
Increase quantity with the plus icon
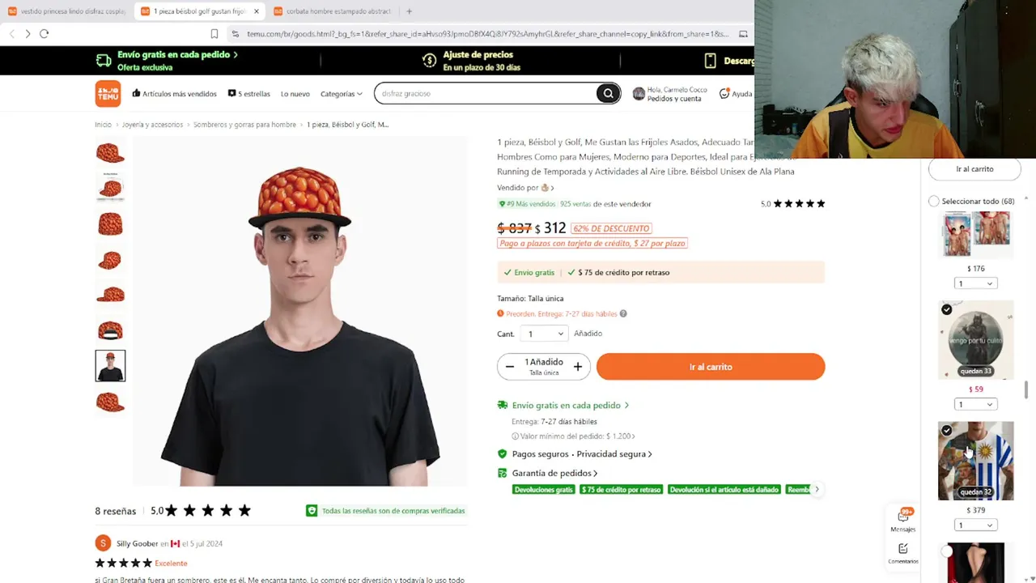pos(577,367)
